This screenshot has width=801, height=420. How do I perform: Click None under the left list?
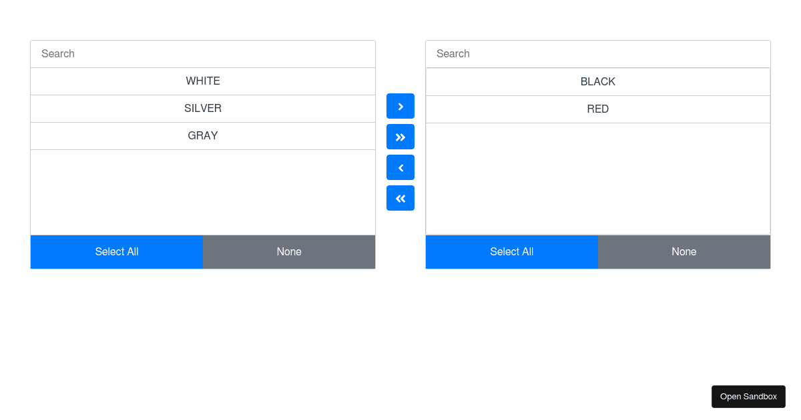point(289,251)
